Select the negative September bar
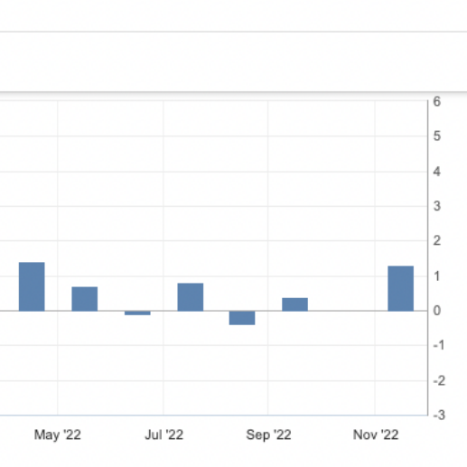467x467 pixels. (x=242, y=318)
